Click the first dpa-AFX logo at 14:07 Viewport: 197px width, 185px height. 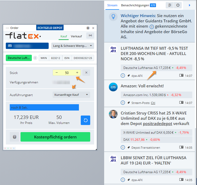pyautogui.click(x=113, y=49)
